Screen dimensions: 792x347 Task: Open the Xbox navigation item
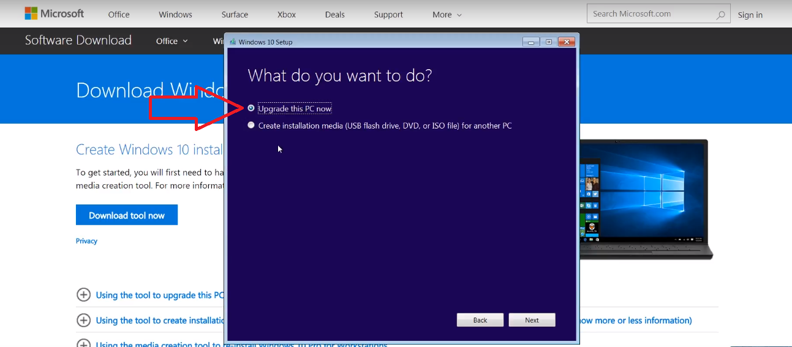(287, 15)
